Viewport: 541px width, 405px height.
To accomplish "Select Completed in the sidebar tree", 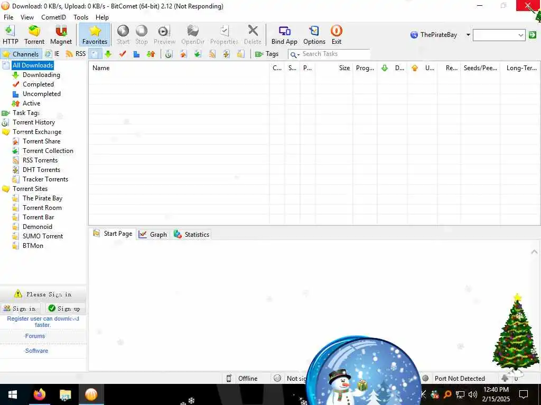I will click(x=38, y=84).
